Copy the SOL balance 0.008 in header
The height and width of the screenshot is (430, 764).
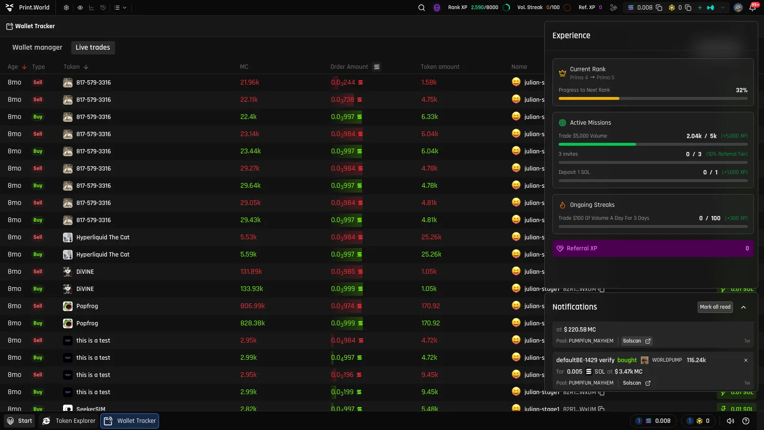pyautogui.click(x=659, y=8)
